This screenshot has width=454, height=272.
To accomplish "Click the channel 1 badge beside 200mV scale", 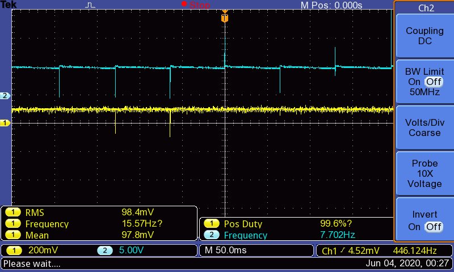I will click(x=14, y=250).
